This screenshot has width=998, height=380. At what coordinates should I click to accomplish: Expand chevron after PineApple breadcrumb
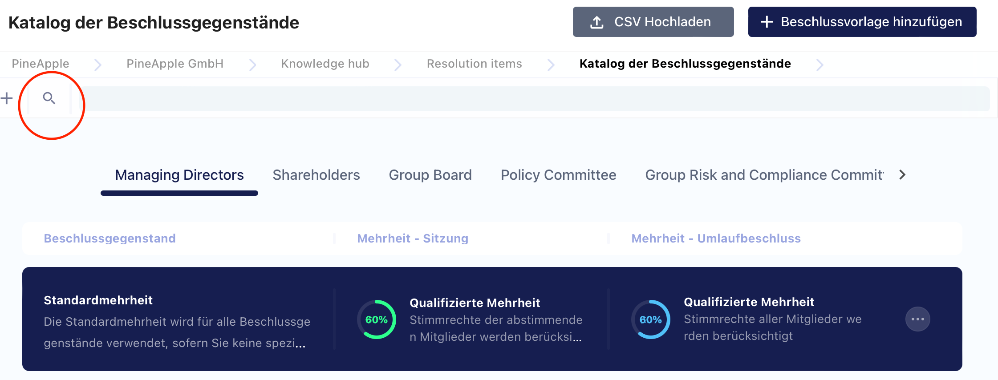click(98, 65)
